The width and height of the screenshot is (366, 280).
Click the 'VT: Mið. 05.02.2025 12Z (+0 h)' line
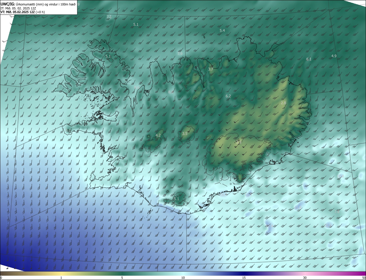[x=23, y=12]
